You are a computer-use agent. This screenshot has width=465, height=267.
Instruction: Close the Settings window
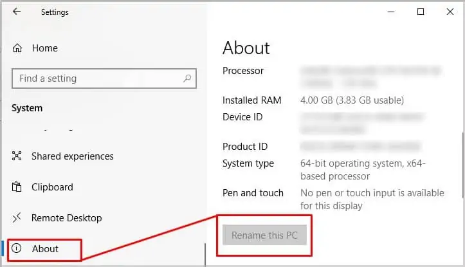(x=450, y=12)
